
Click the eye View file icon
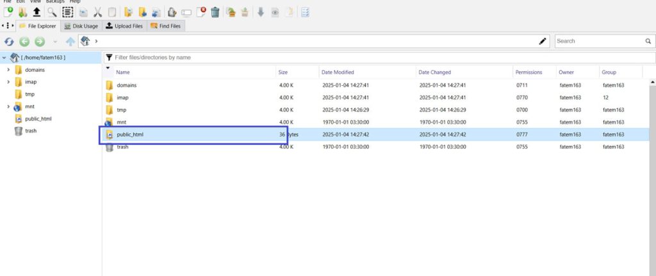275,13
